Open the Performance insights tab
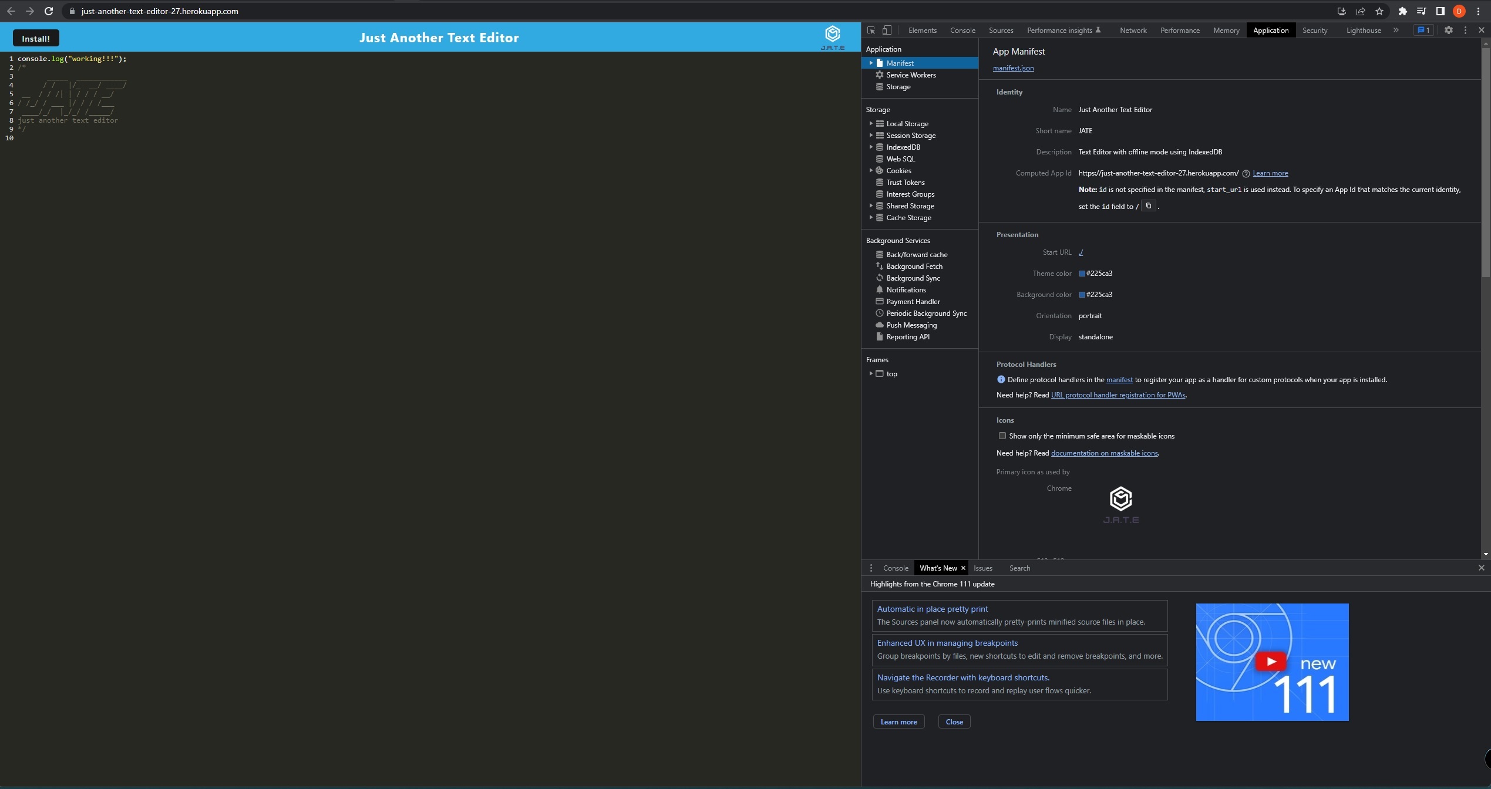Screen dimensions: 1491x789 (x=1063, y=31)
